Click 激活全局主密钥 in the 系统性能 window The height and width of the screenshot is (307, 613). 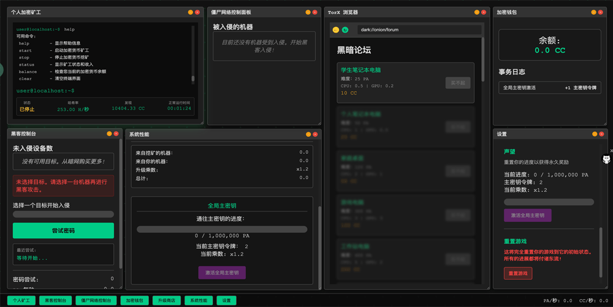click(x=222, y=272)
